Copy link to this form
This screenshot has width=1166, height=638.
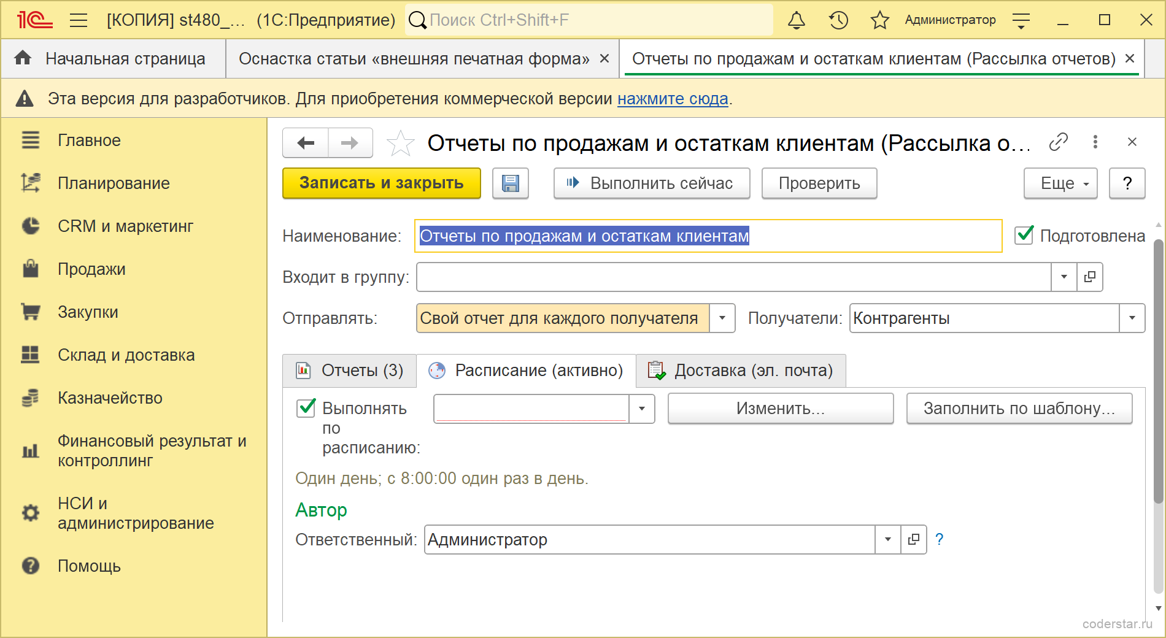coord(1059,142)
